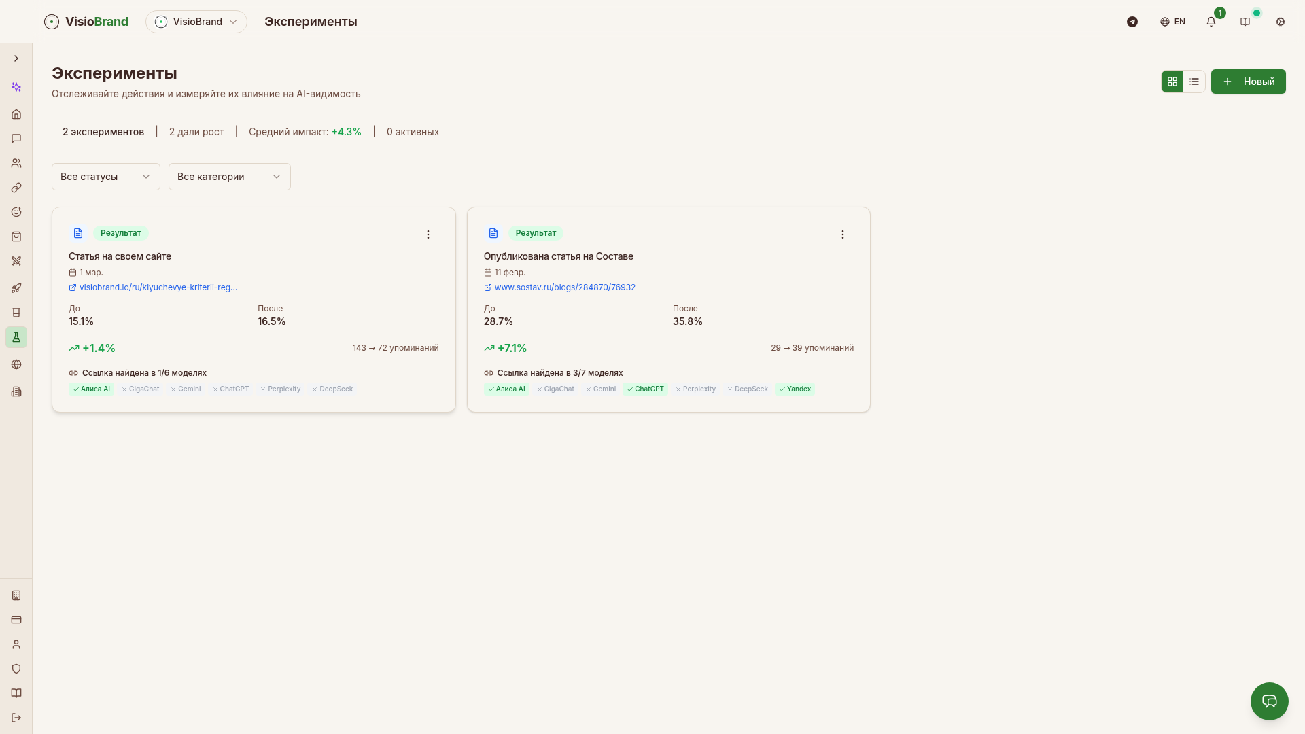Open the rocket icon in sidebar
The width and height of the screenshot is (1305, 734).
tap(16, 288)
